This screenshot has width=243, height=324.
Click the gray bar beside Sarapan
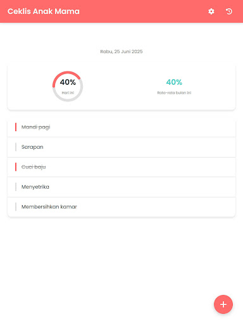tap(16, 147)
